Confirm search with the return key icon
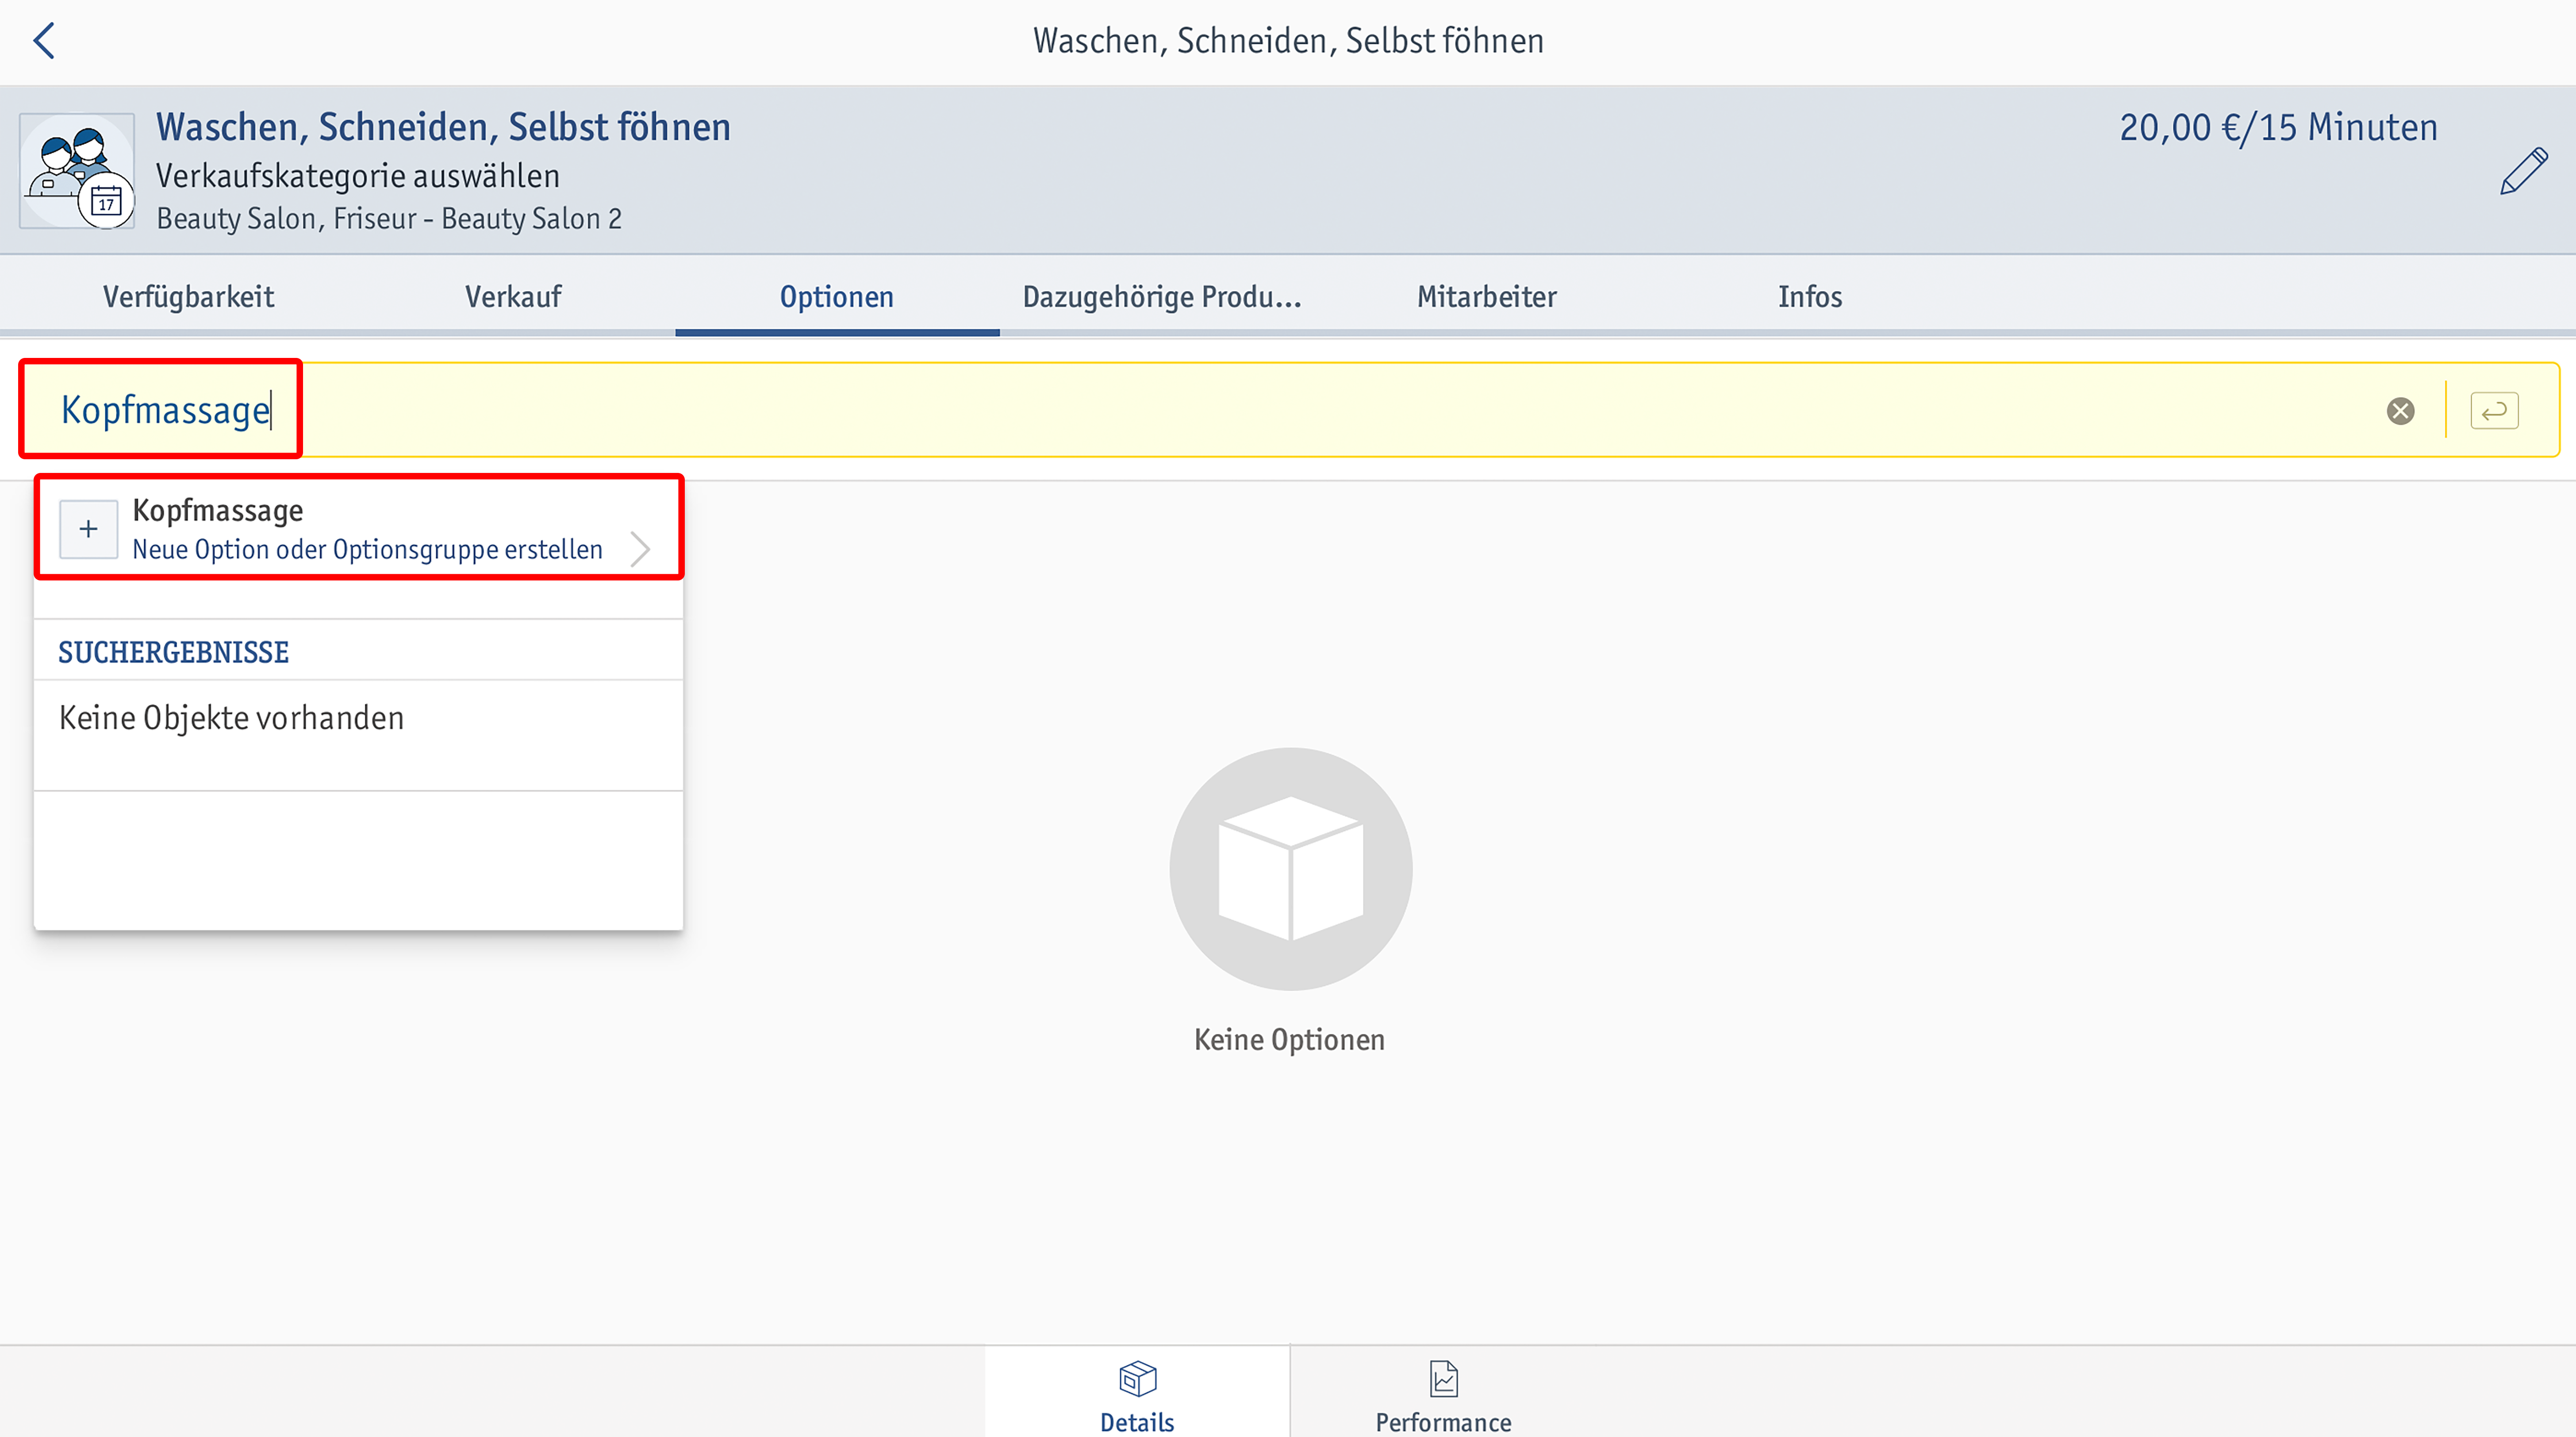The width and height of the screenshot is (2576, 1437). click(x=2494, y=411)
